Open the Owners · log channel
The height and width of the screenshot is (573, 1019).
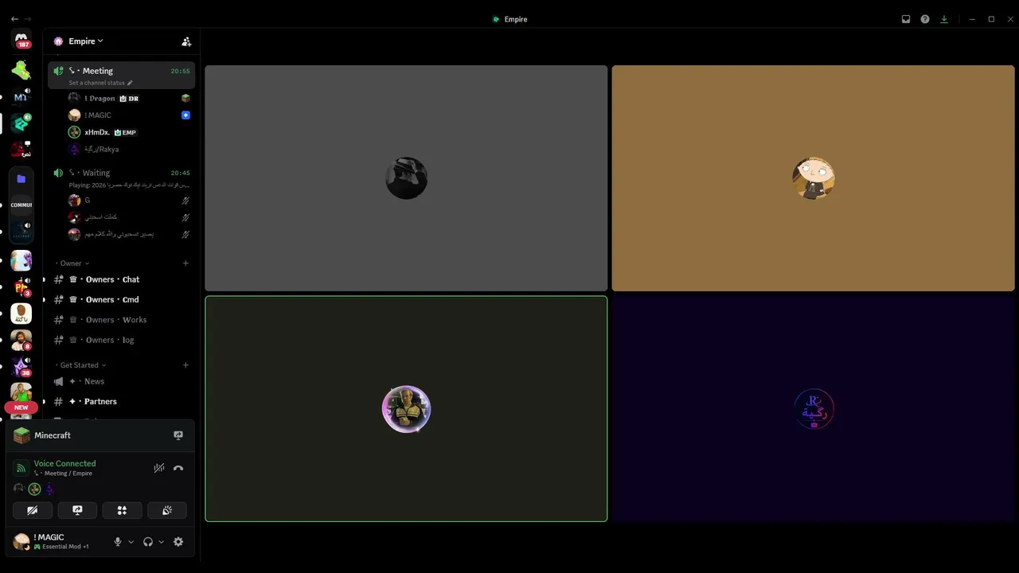coord(121,340)
